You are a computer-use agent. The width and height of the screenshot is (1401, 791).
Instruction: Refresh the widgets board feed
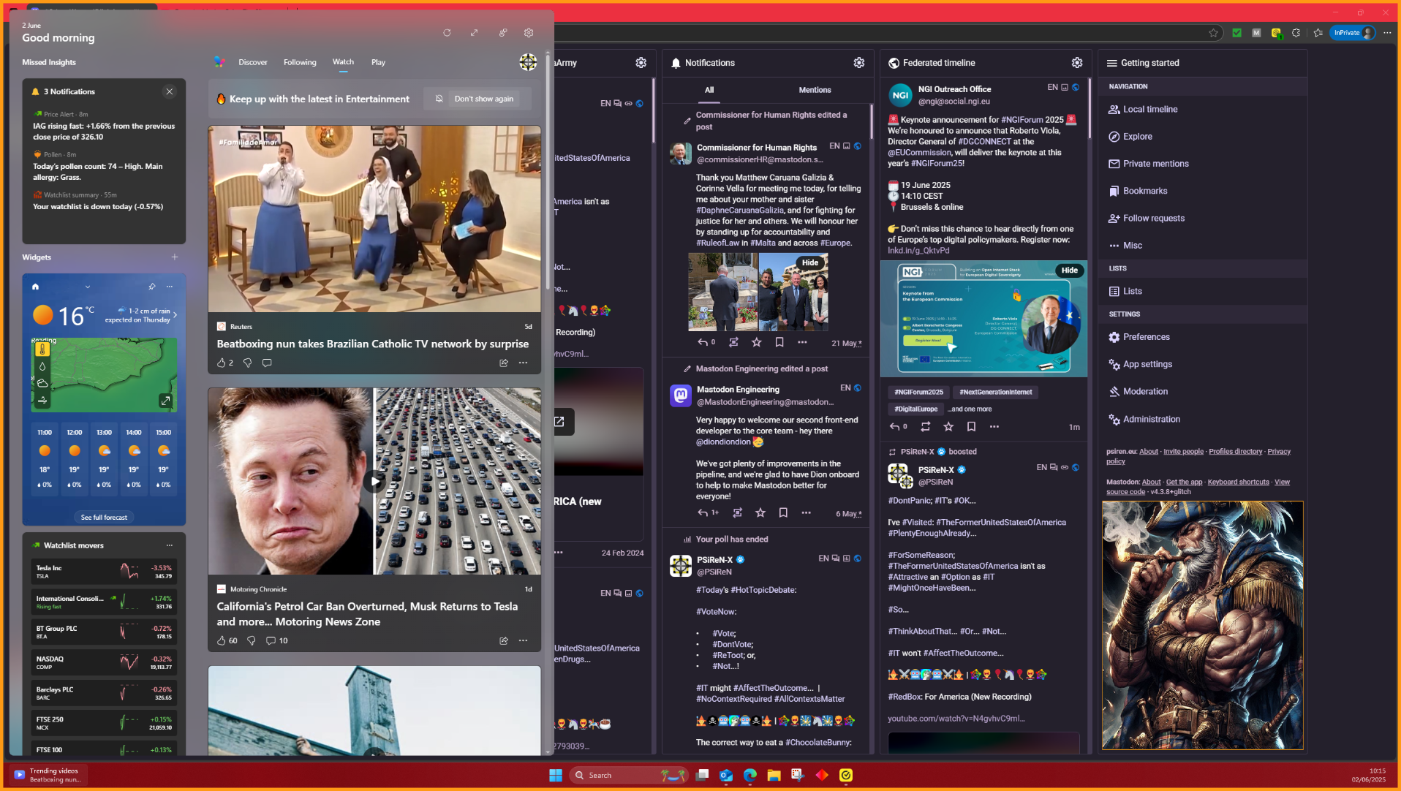(x=447, y=33)
